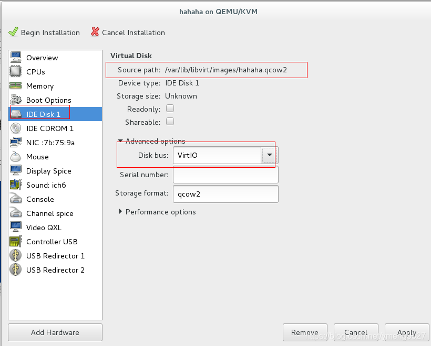Viewport: 431px width, 346px height.
Task: Select the IDE CDROM 1 disc icon
Action: pyautogui.click(x=16, y=128)
